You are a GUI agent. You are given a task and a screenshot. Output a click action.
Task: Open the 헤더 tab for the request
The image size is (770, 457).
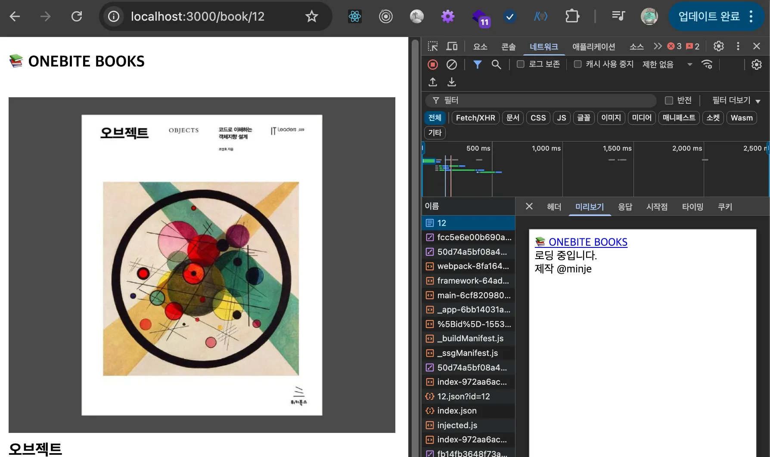point(554,207)
